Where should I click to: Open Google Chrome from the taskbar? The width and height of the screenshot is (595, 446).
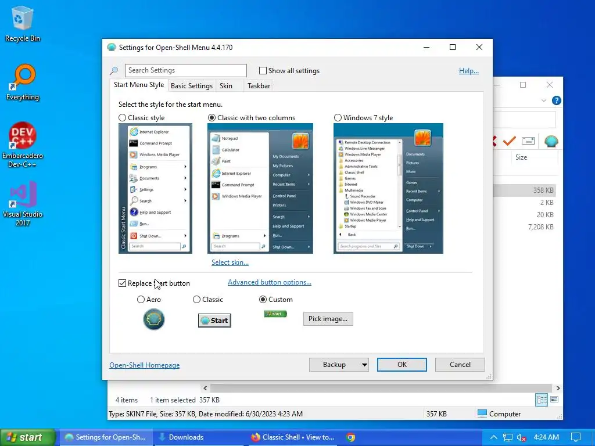(x=350, y=437)
